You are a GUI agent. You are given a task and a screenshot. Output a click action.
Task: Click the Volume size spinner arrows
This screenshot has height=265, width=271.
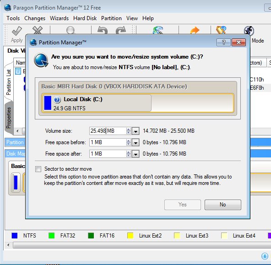coord(129,131)
